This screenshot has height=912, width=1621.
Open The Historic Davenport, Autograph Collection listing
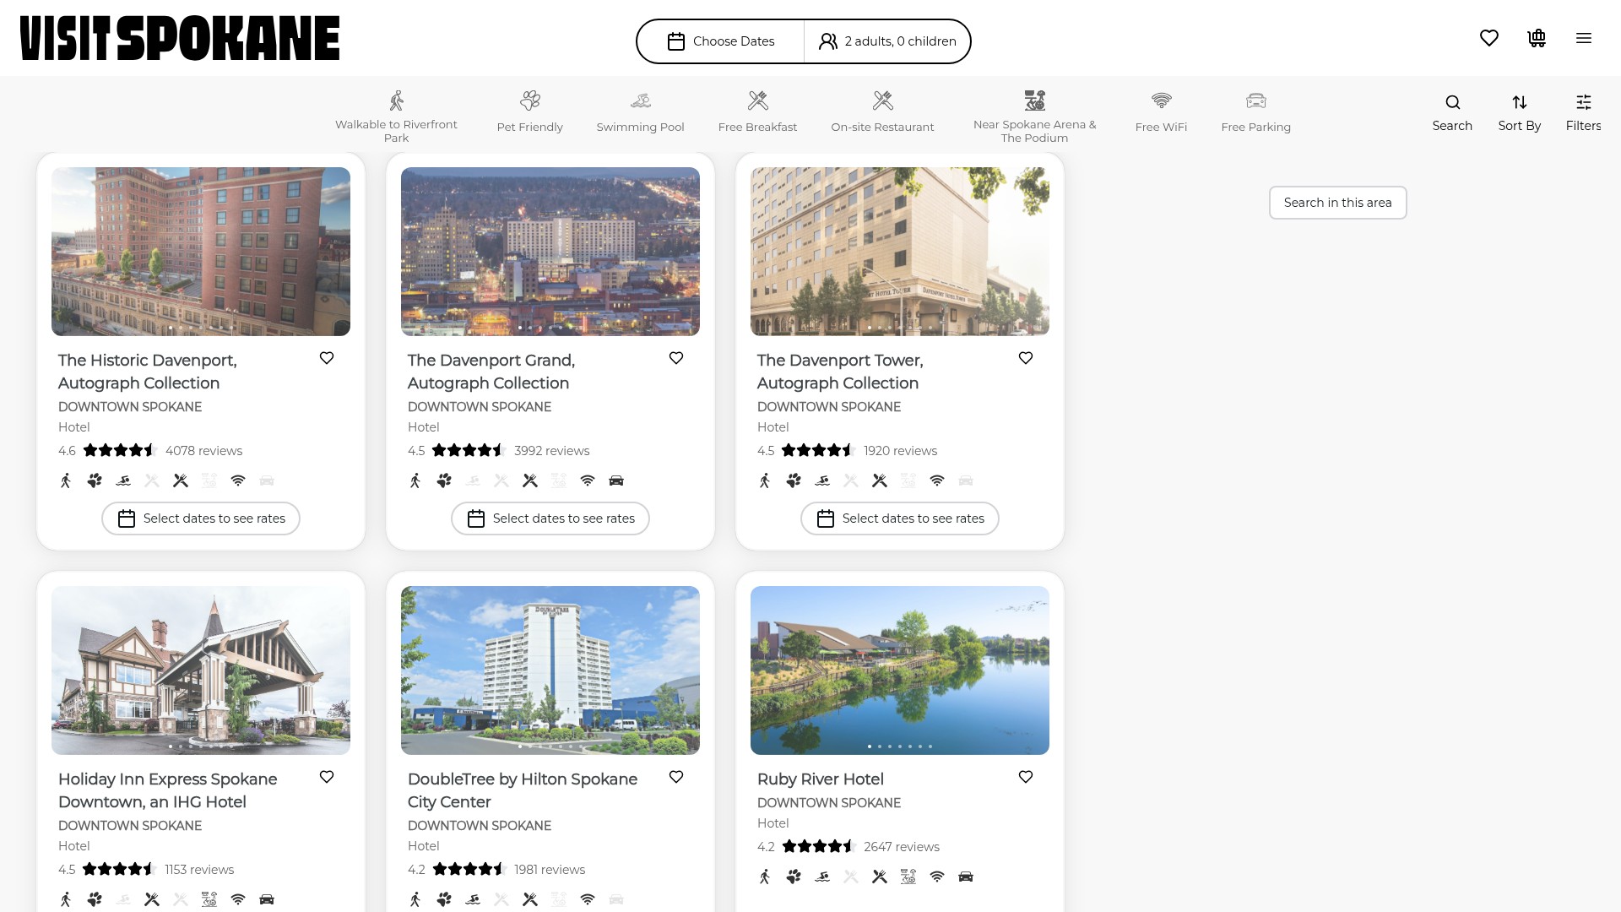[x=148, y=372]
